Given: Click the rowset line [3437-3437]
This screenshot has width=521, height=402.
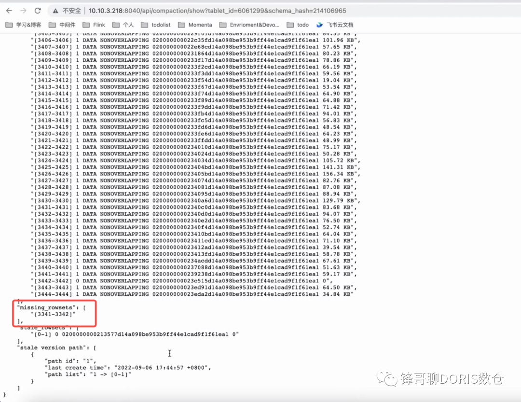Looking at the screenshot, I should click(194, 248).
